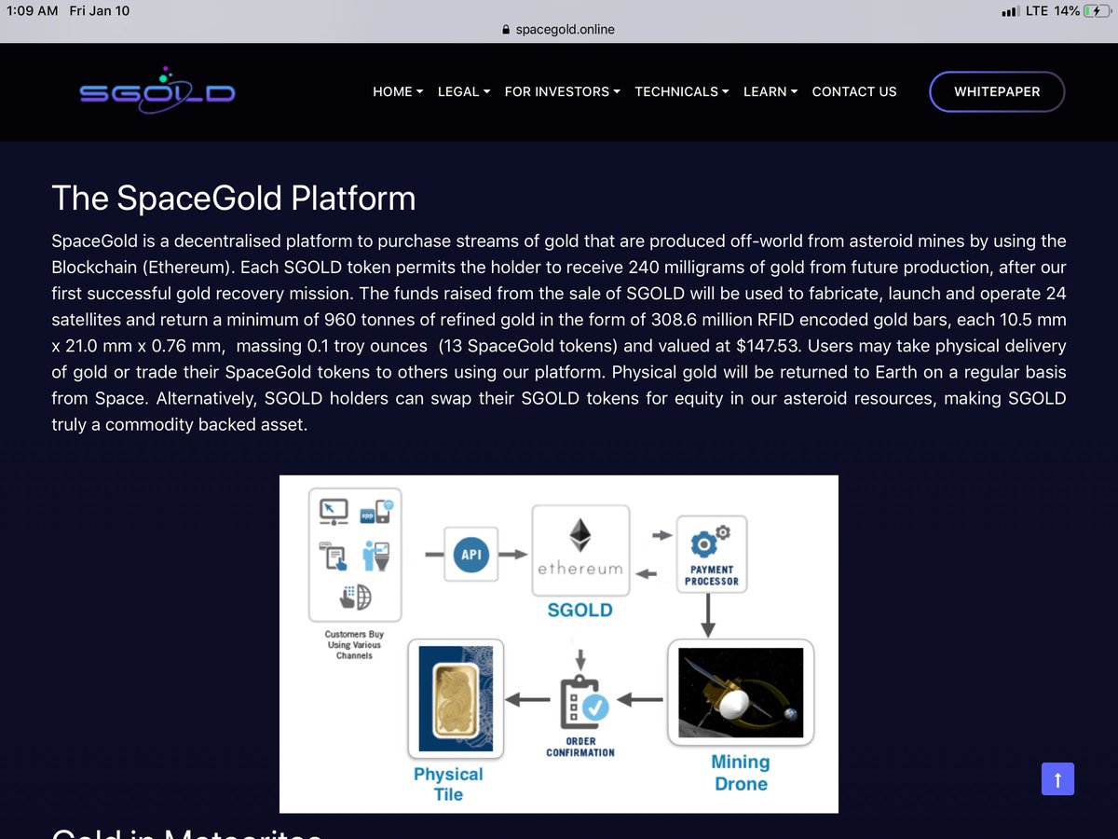Click the Ethereum diamond logo
Screen dimensions: 1118x839
pyautogui.click(x=580, y=536)
